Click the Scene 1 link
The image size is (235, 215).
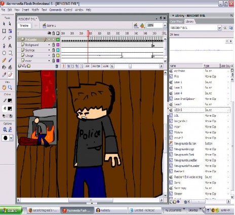click(49, 26)
